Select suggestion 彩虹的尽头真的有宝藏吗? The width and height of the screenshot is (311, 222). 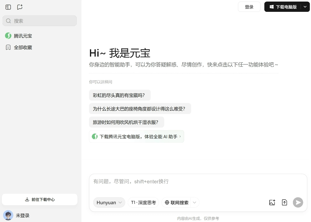click(x=119, y=95)
